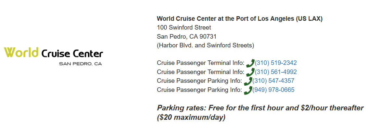Click the "SAN PEDRO, CA" logo subtitle

coord(81,64)
